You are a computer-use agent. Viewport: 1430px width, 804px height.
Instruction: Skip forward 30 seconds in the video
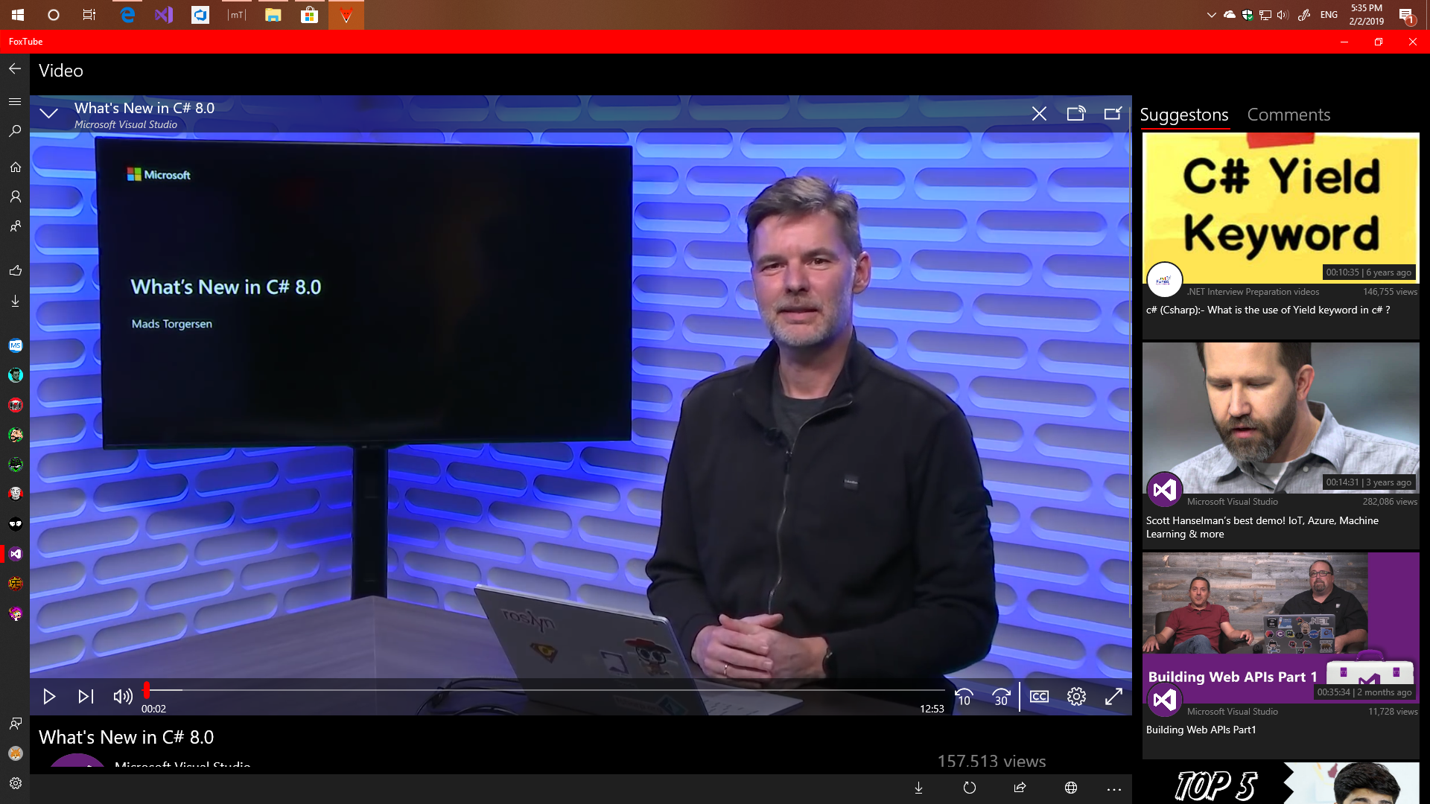pyautogui.click(x=1001, y=697)
